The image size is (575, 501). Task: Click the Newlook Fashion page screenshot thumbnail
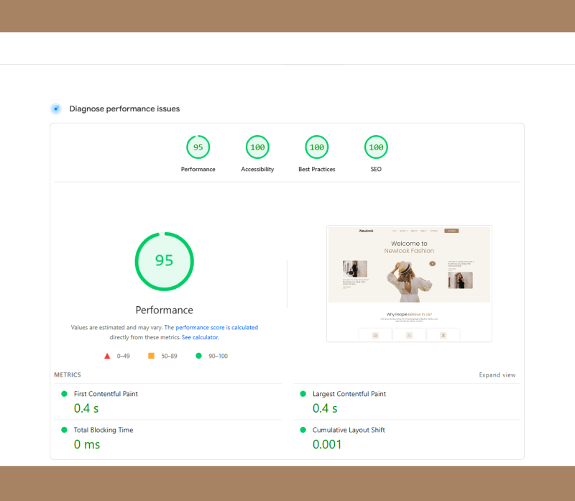pos(409,283)
